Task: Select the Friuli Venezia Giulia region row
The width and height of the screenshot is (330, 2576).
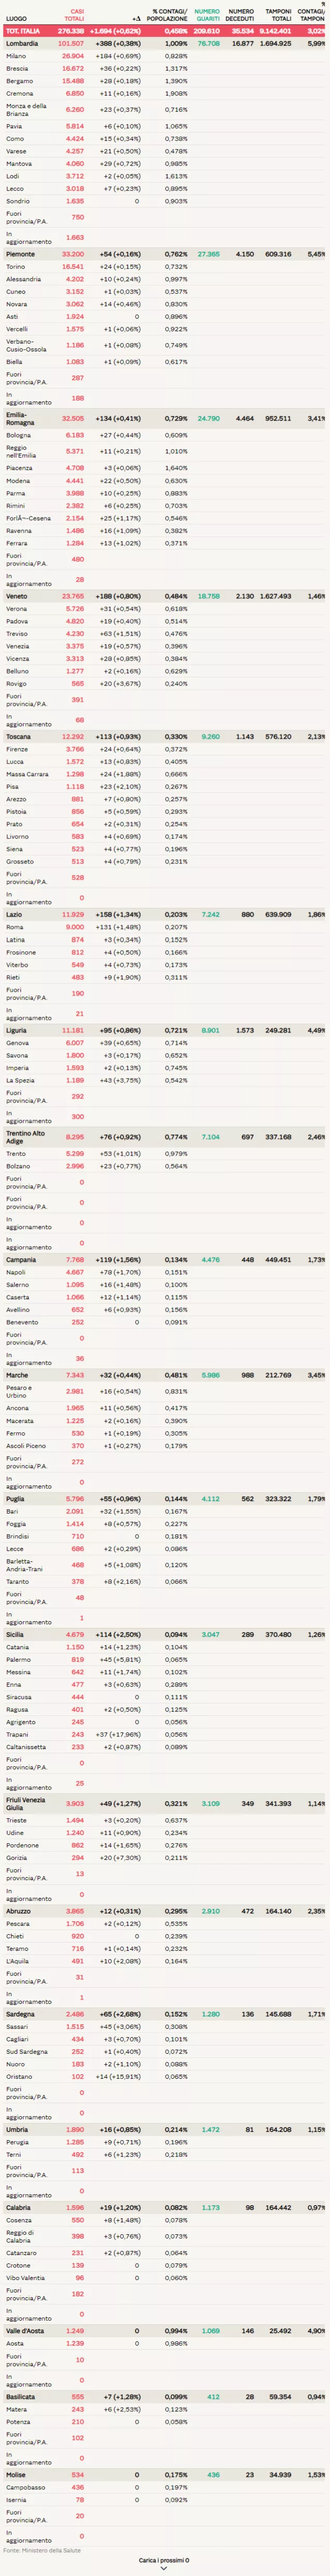Action: (x=165, y=1805)
